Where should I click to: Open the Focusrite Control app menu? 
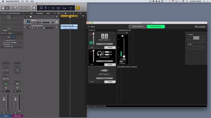tap(13, 1)
